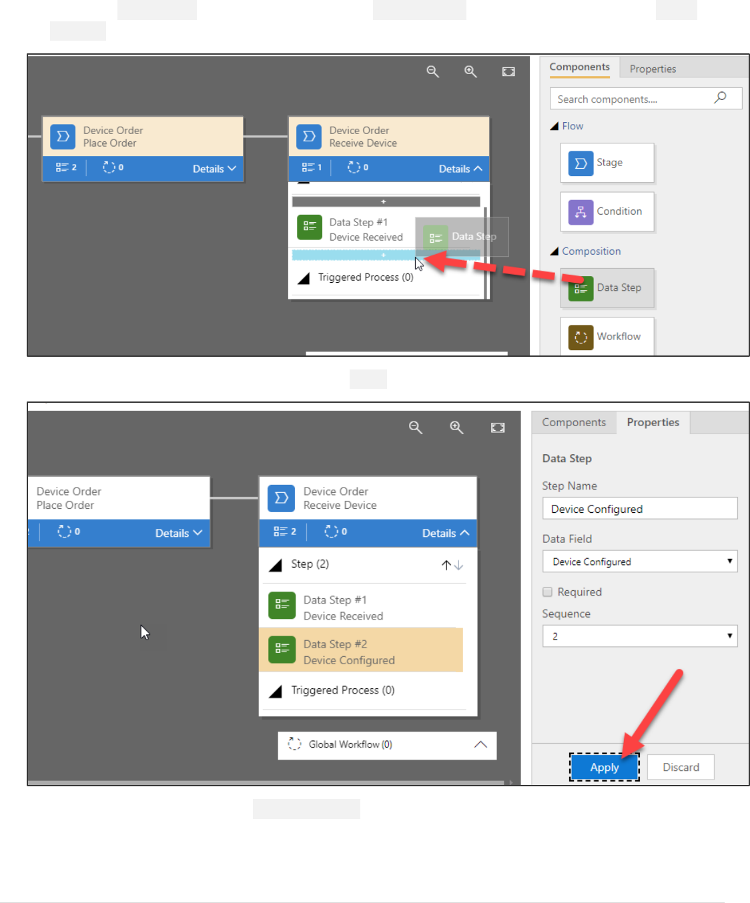750x903 pixels.
Task: Select the Stage component icon
Action: (581, 163)
